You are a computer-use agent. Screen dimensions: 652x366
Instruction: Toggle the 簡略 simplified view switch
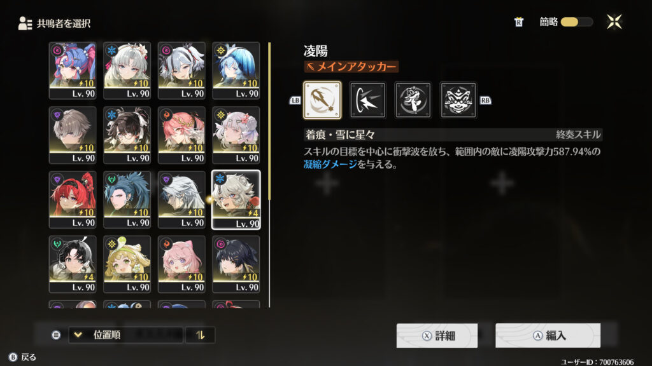(x=576, y=22)
